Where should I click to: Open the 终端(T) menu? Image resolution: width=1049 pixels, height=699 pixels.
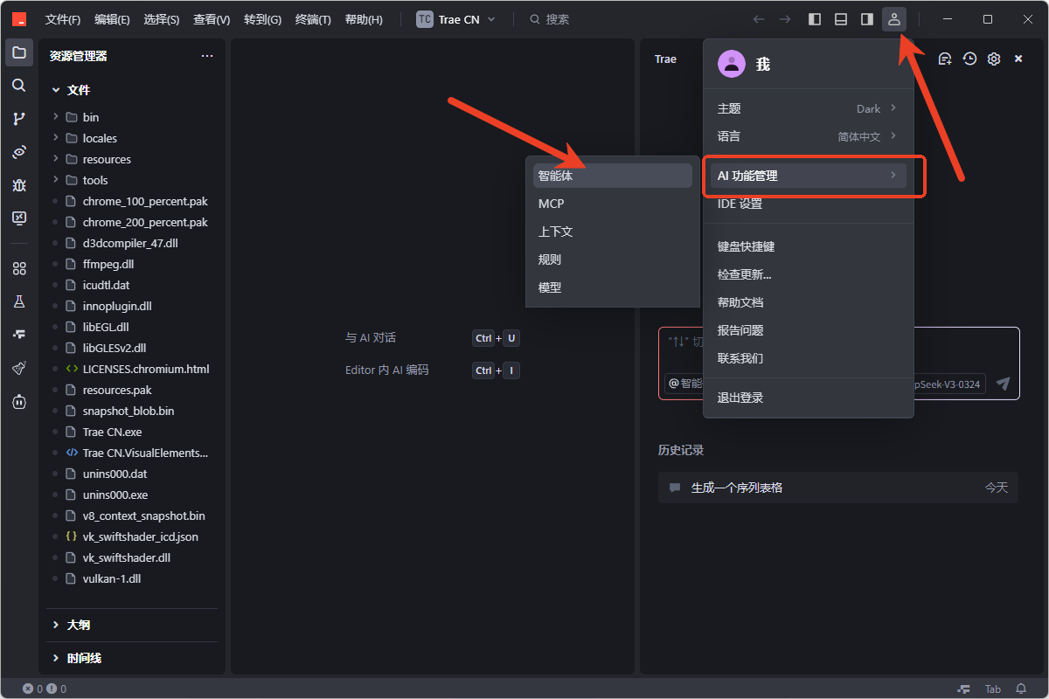point(313,19)
